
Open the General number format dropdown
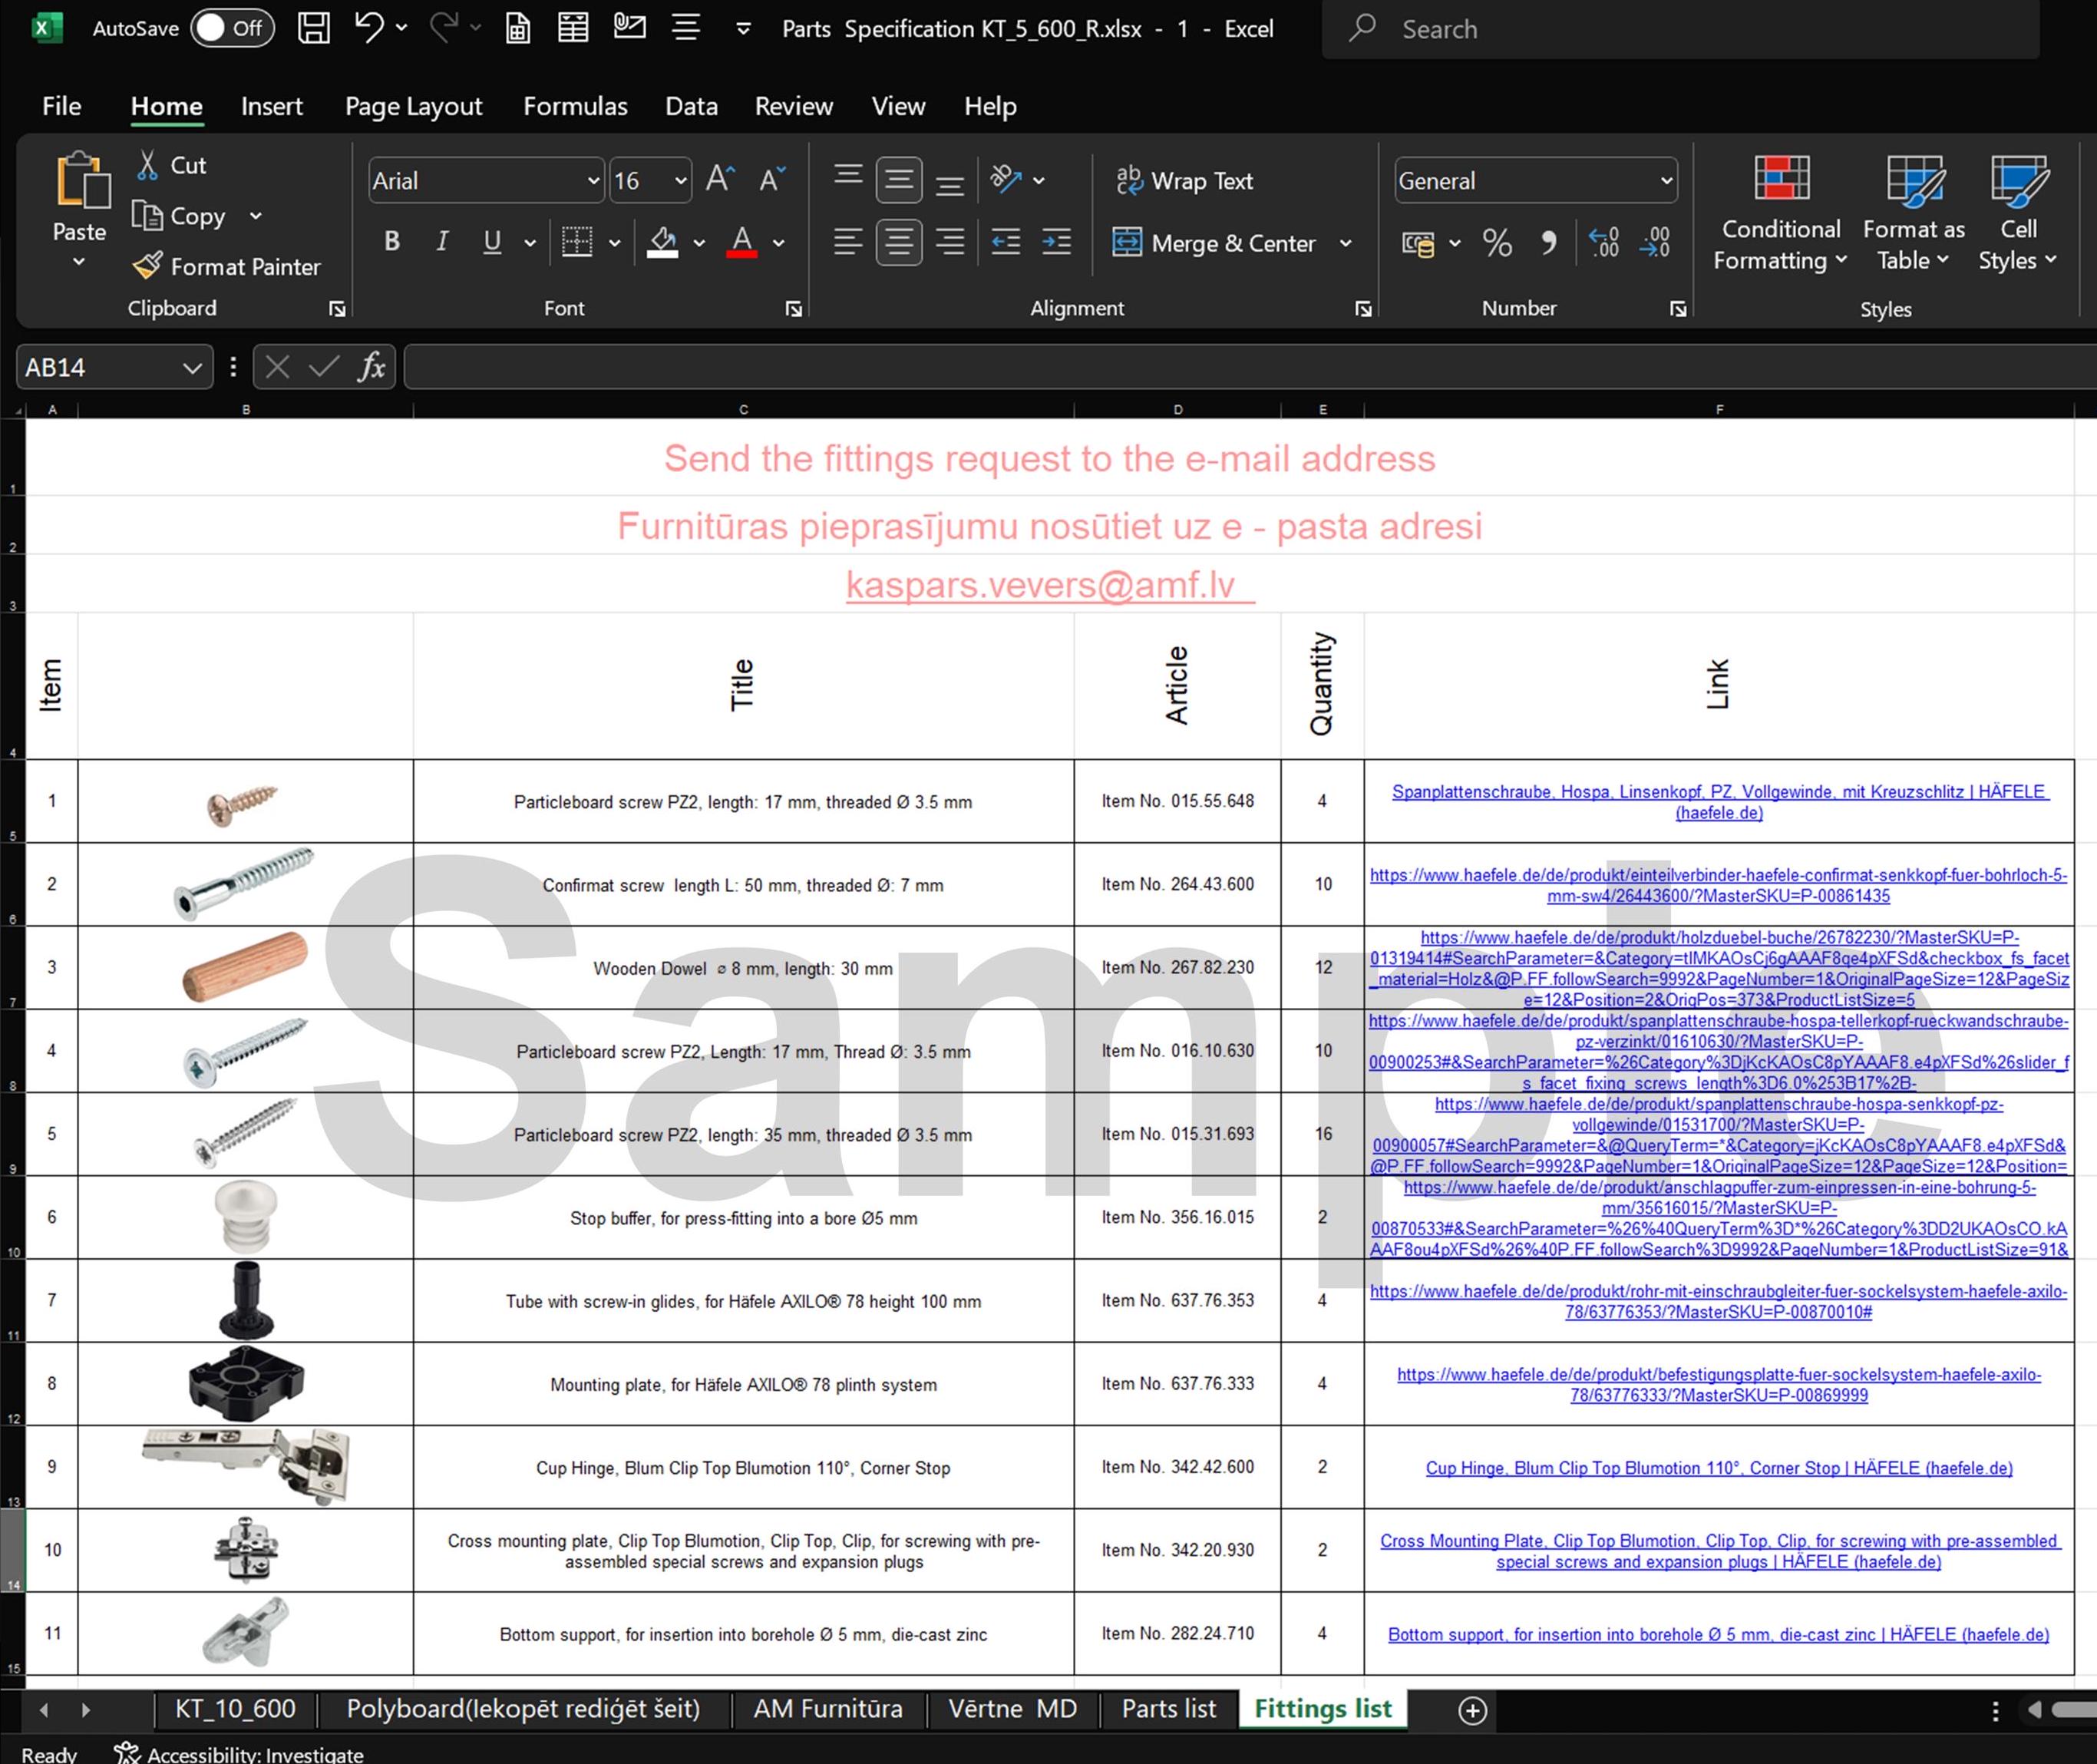tap(1666, 181)
